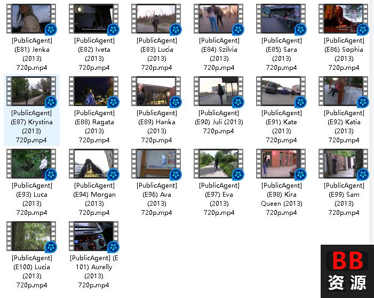Click the file name text for E87 Krystina
The image size is (374, 298).
(31, 126)
